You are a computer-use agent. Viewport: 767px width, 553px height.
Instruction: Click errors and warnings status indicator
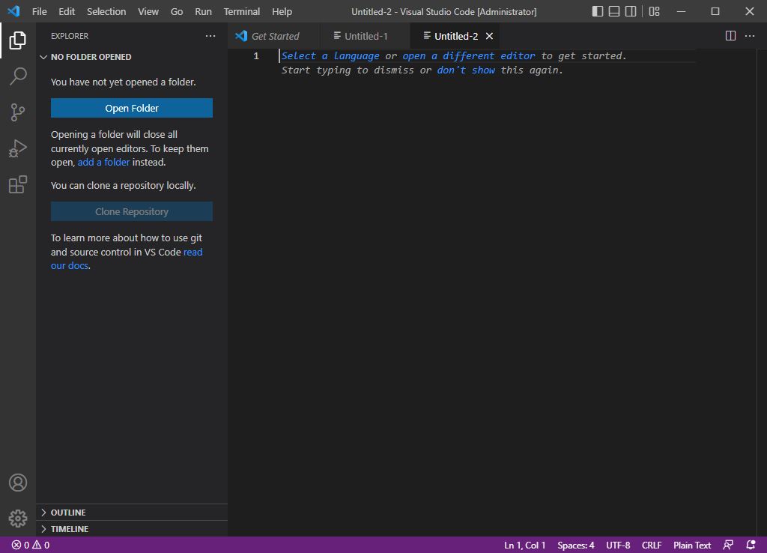coord(30,545)
